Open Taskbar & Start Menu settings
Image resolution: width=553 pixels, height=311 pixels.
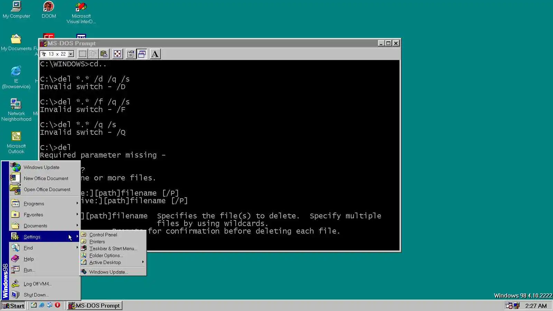113,248
